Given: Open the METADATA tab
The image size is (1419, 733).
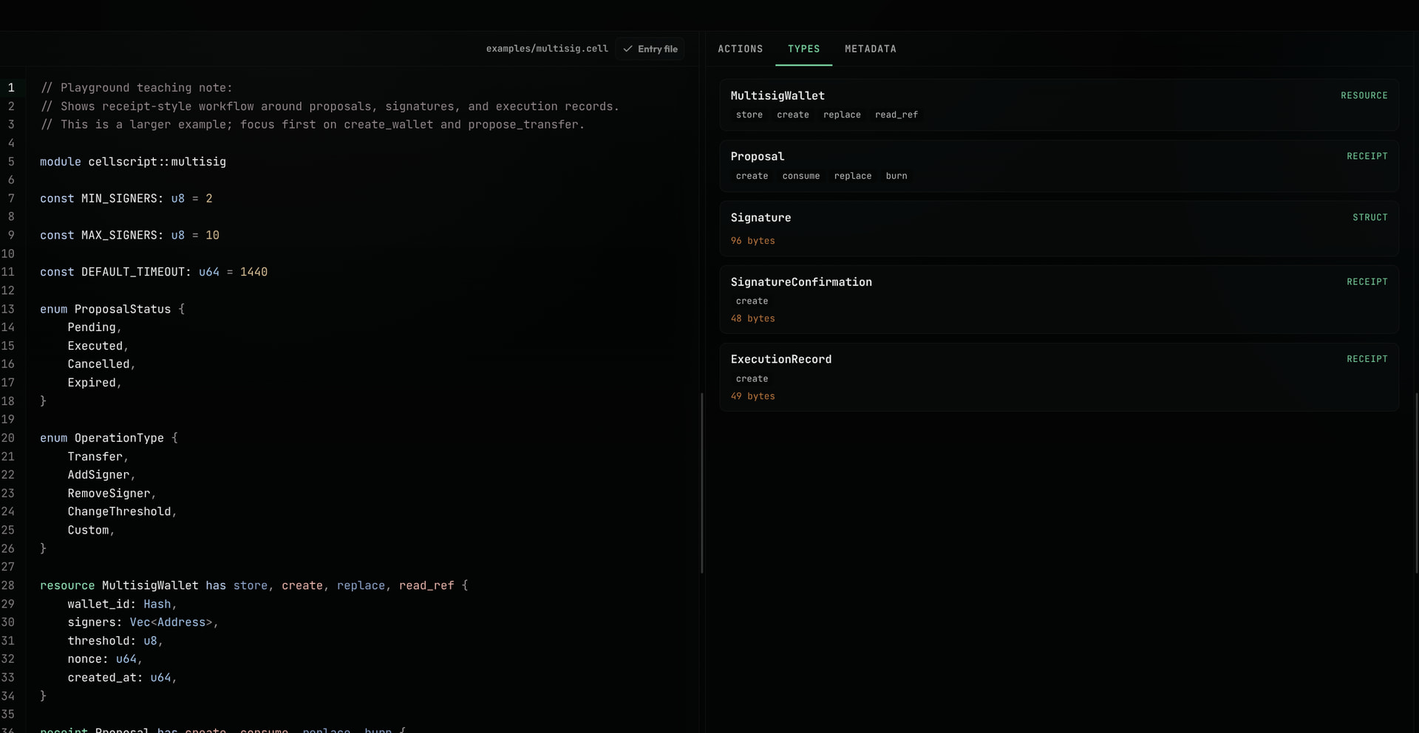Looking at the screenshot, I should pos(870,49).
